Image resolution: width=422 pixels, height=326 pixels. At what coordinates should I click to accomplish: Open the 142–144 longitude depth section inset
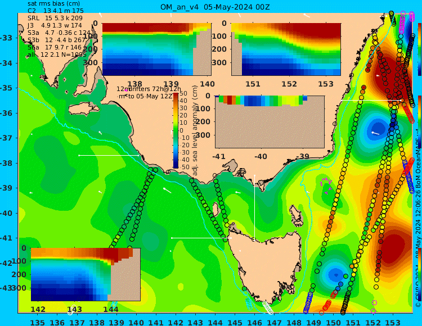coord(86,274)
